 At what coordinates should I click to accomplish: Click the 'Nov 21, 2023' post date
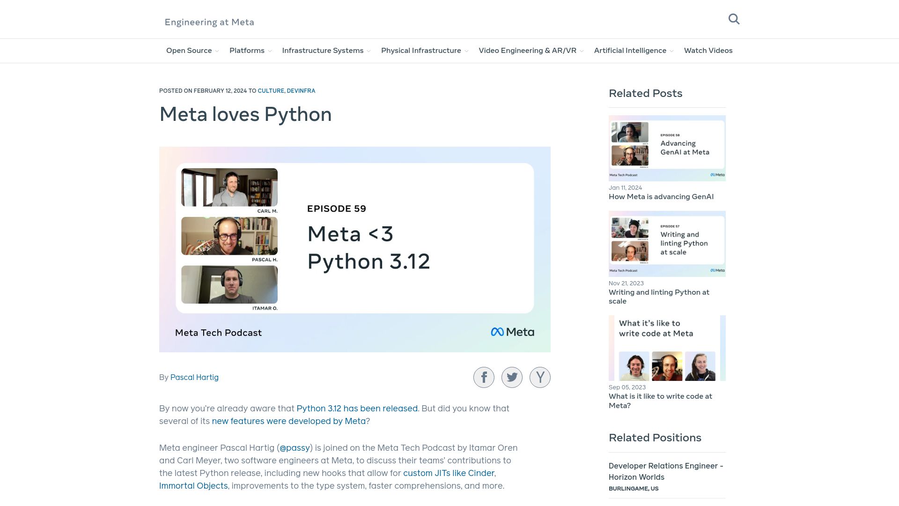626,283
